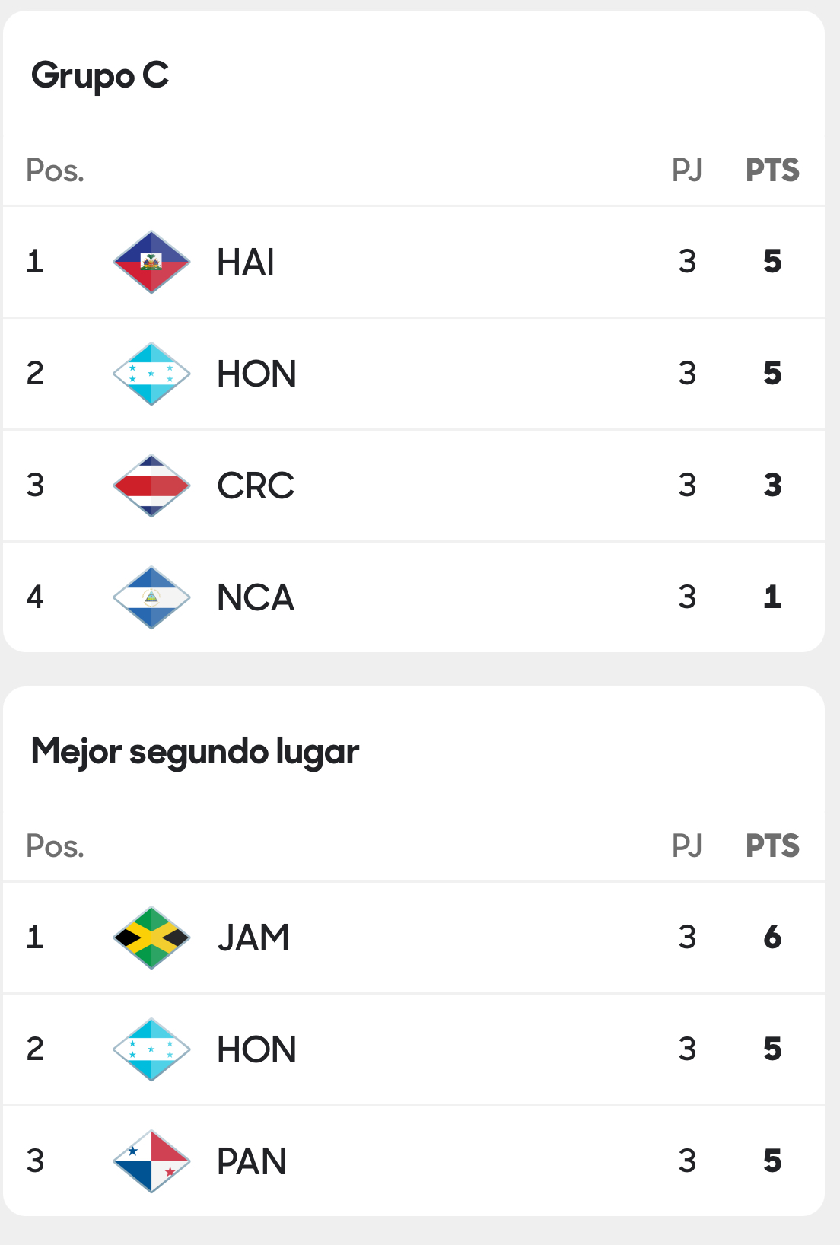The width and height of the screenshot is (840, 1245).
Task: Tap Honduras flag in Mejor segundo lugar
Action: pyautogui.click(x=151, y=1049)
